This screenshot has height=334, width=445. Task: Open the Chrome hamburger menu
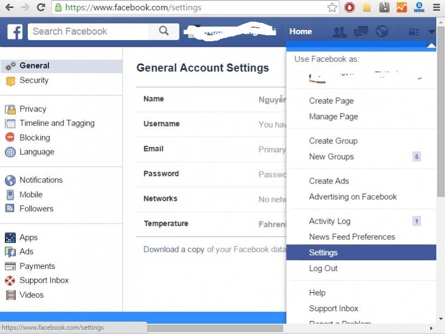436,8
